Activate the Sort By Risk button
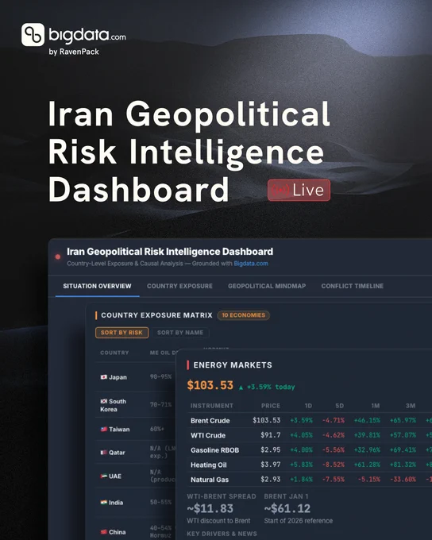This screenshot has width=432, height=540. pos(122,332)
